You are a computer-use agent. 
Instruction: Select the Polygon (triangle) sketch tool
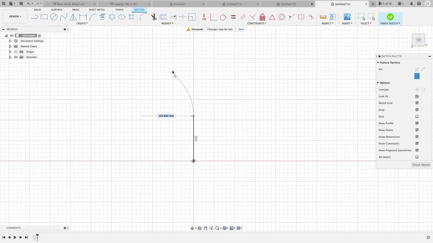73,17
